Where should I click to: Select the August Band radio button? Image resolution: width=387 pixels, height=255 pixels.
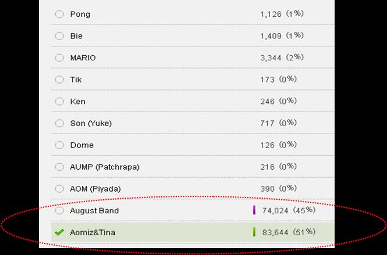(59, 211)
